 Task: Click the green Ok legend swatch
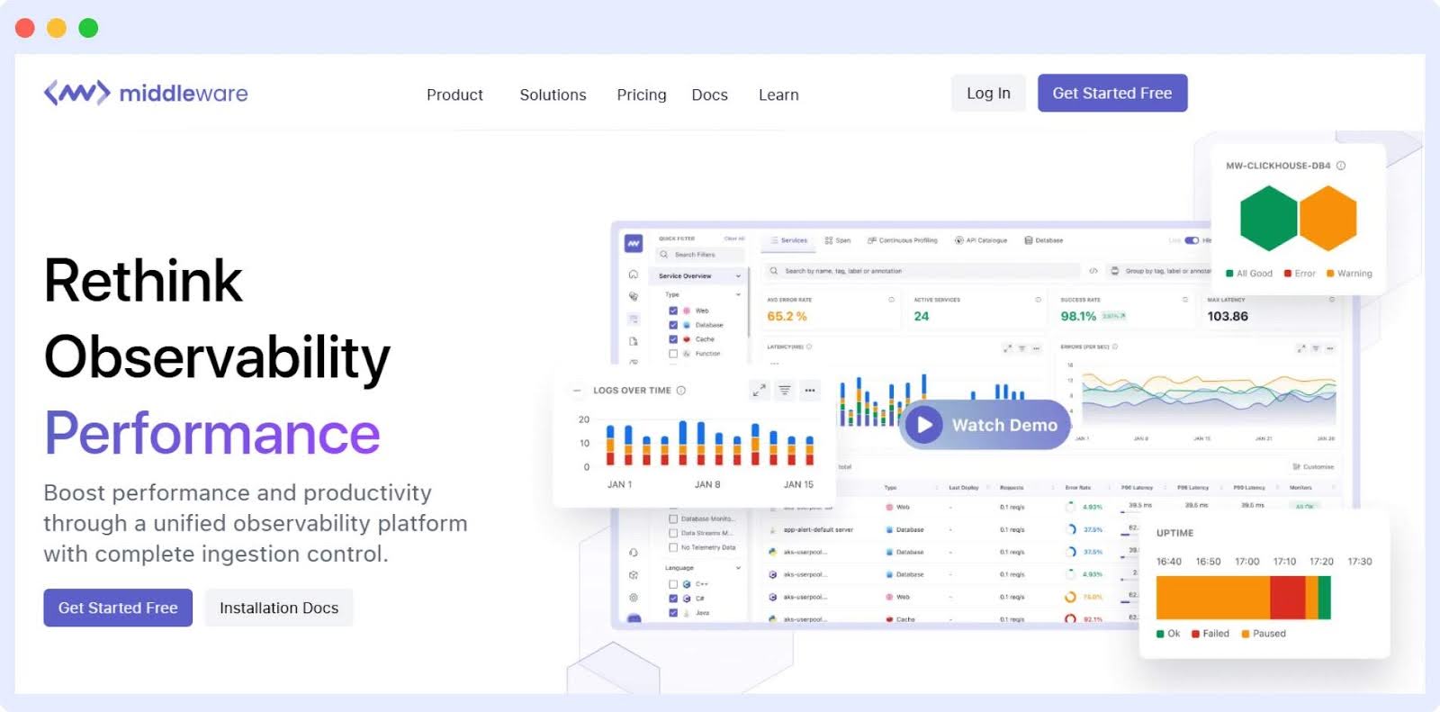[x=1160, y=634]
